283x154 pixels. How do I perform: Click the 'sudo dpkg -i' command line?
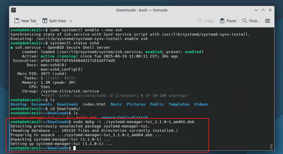click(x=134, y=122)
